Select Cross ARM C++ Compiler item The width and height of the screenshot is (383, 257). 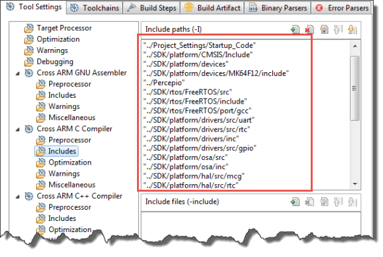coord(73,196)
